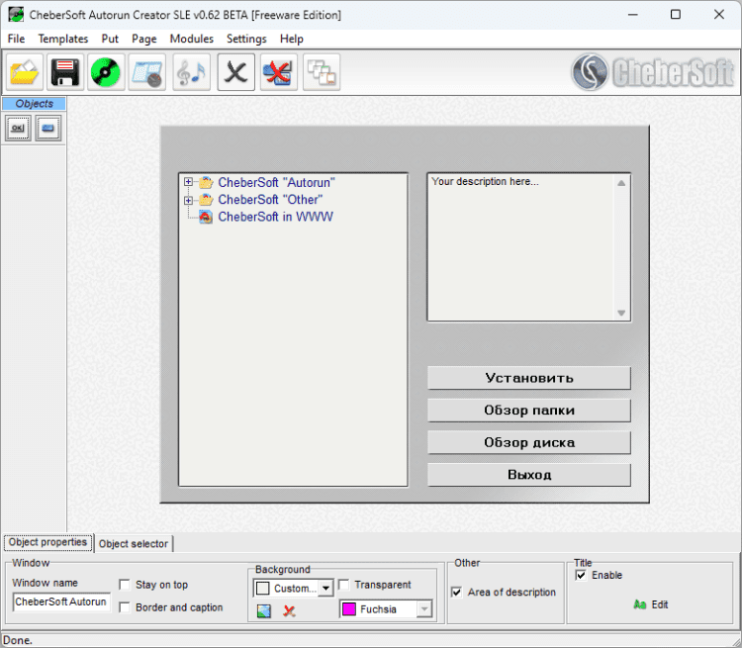Click the Обзор папки button
The image size is (742, 648).
coord(529,410)
